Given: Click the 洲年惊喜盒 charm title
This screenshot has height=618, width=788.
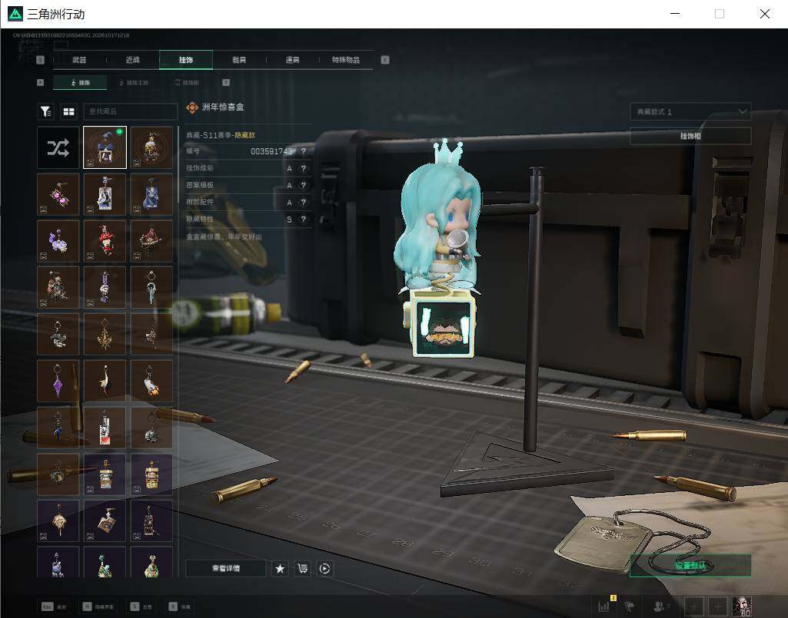Looking at the screenshot, I should (x=223, y=107).
